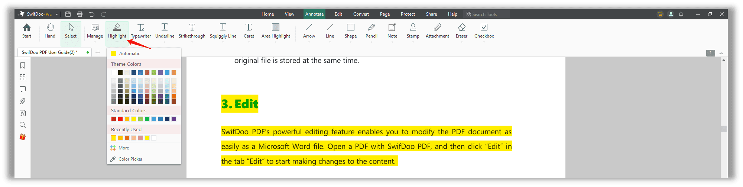Pick purple from Standard Colors row

coord(174,119)
